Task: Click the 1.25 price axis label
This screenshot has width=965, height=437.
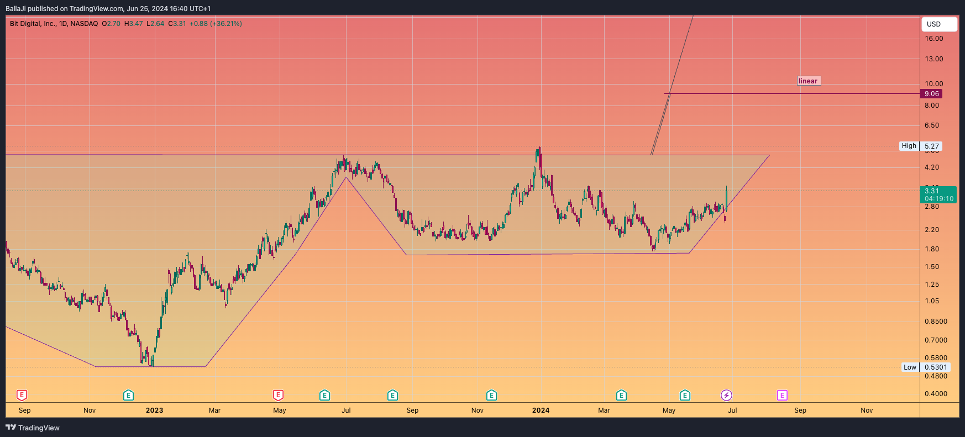Action: click(932, 285)
